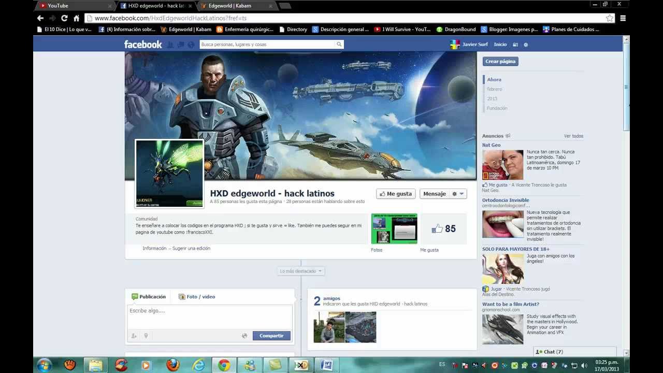The height and width of the screenshot is (373, 663).
Task: Click the add photo icon in post composer
Action: pos(134,336)
